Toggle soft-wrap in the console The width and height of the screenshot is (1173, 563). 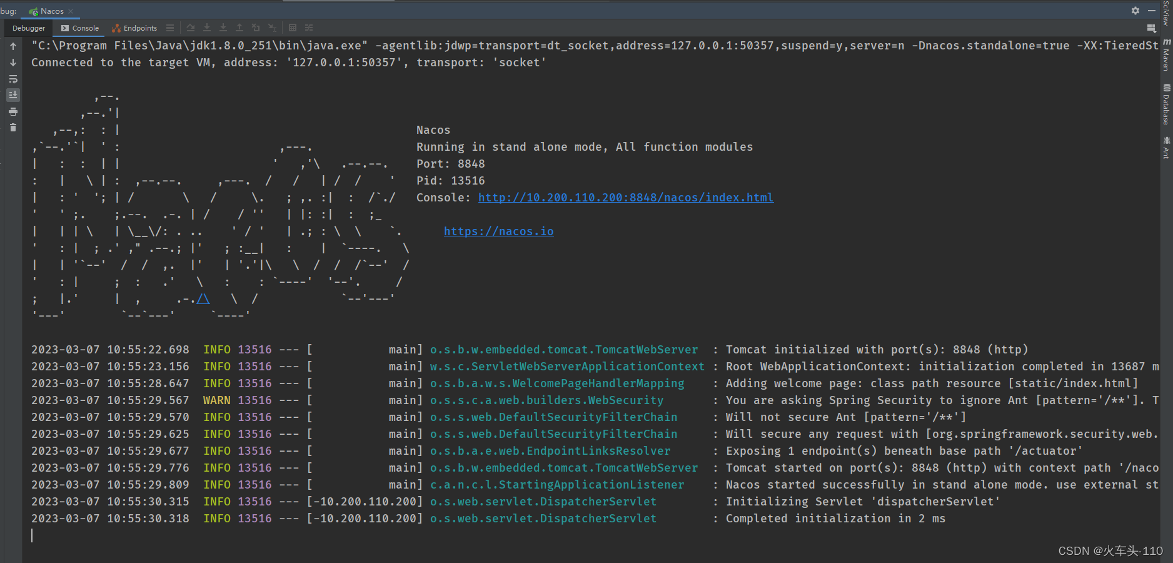point(13,79)
